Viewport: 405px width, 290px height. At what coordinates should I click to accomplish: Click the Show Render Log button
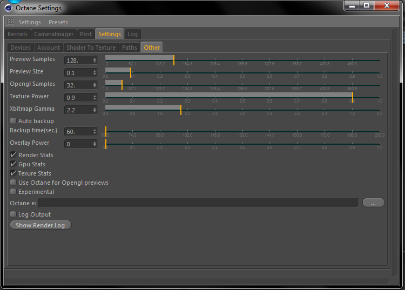(x=40, y=225)
